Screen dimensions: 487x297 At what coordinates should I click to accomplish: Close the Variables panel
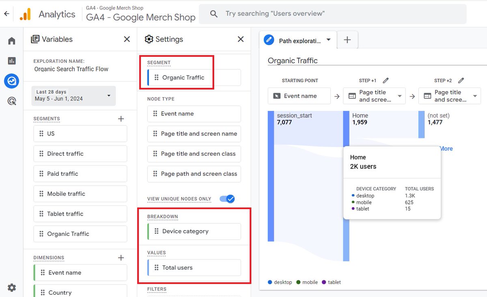pyautogui.click(x=127, y=39)
